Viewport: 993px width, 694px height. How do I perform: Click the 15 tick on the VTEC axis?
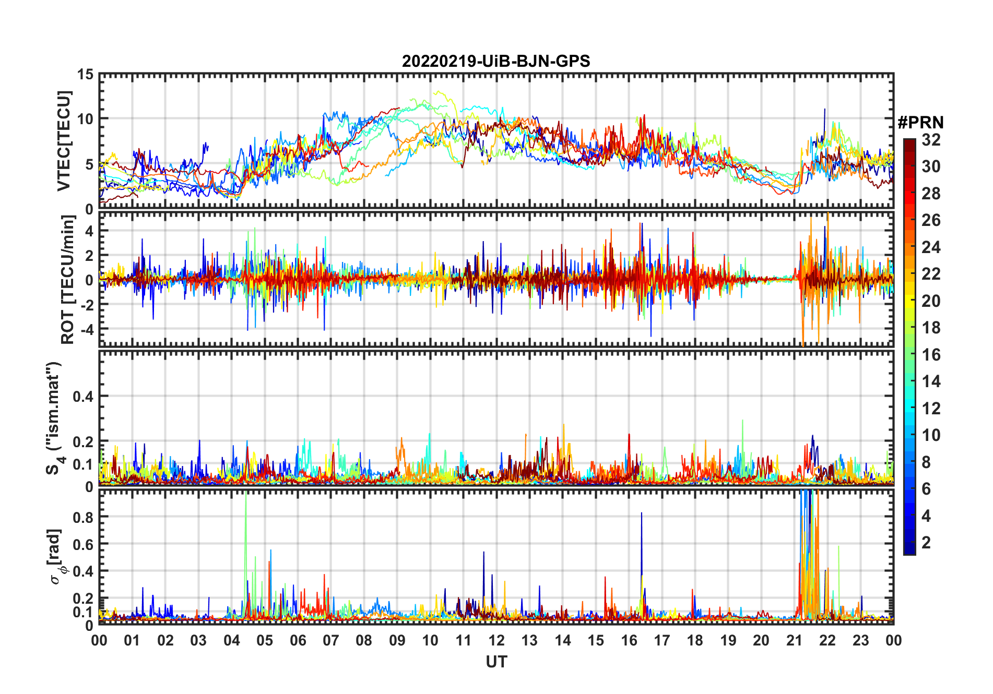click(x=85, y=75)
